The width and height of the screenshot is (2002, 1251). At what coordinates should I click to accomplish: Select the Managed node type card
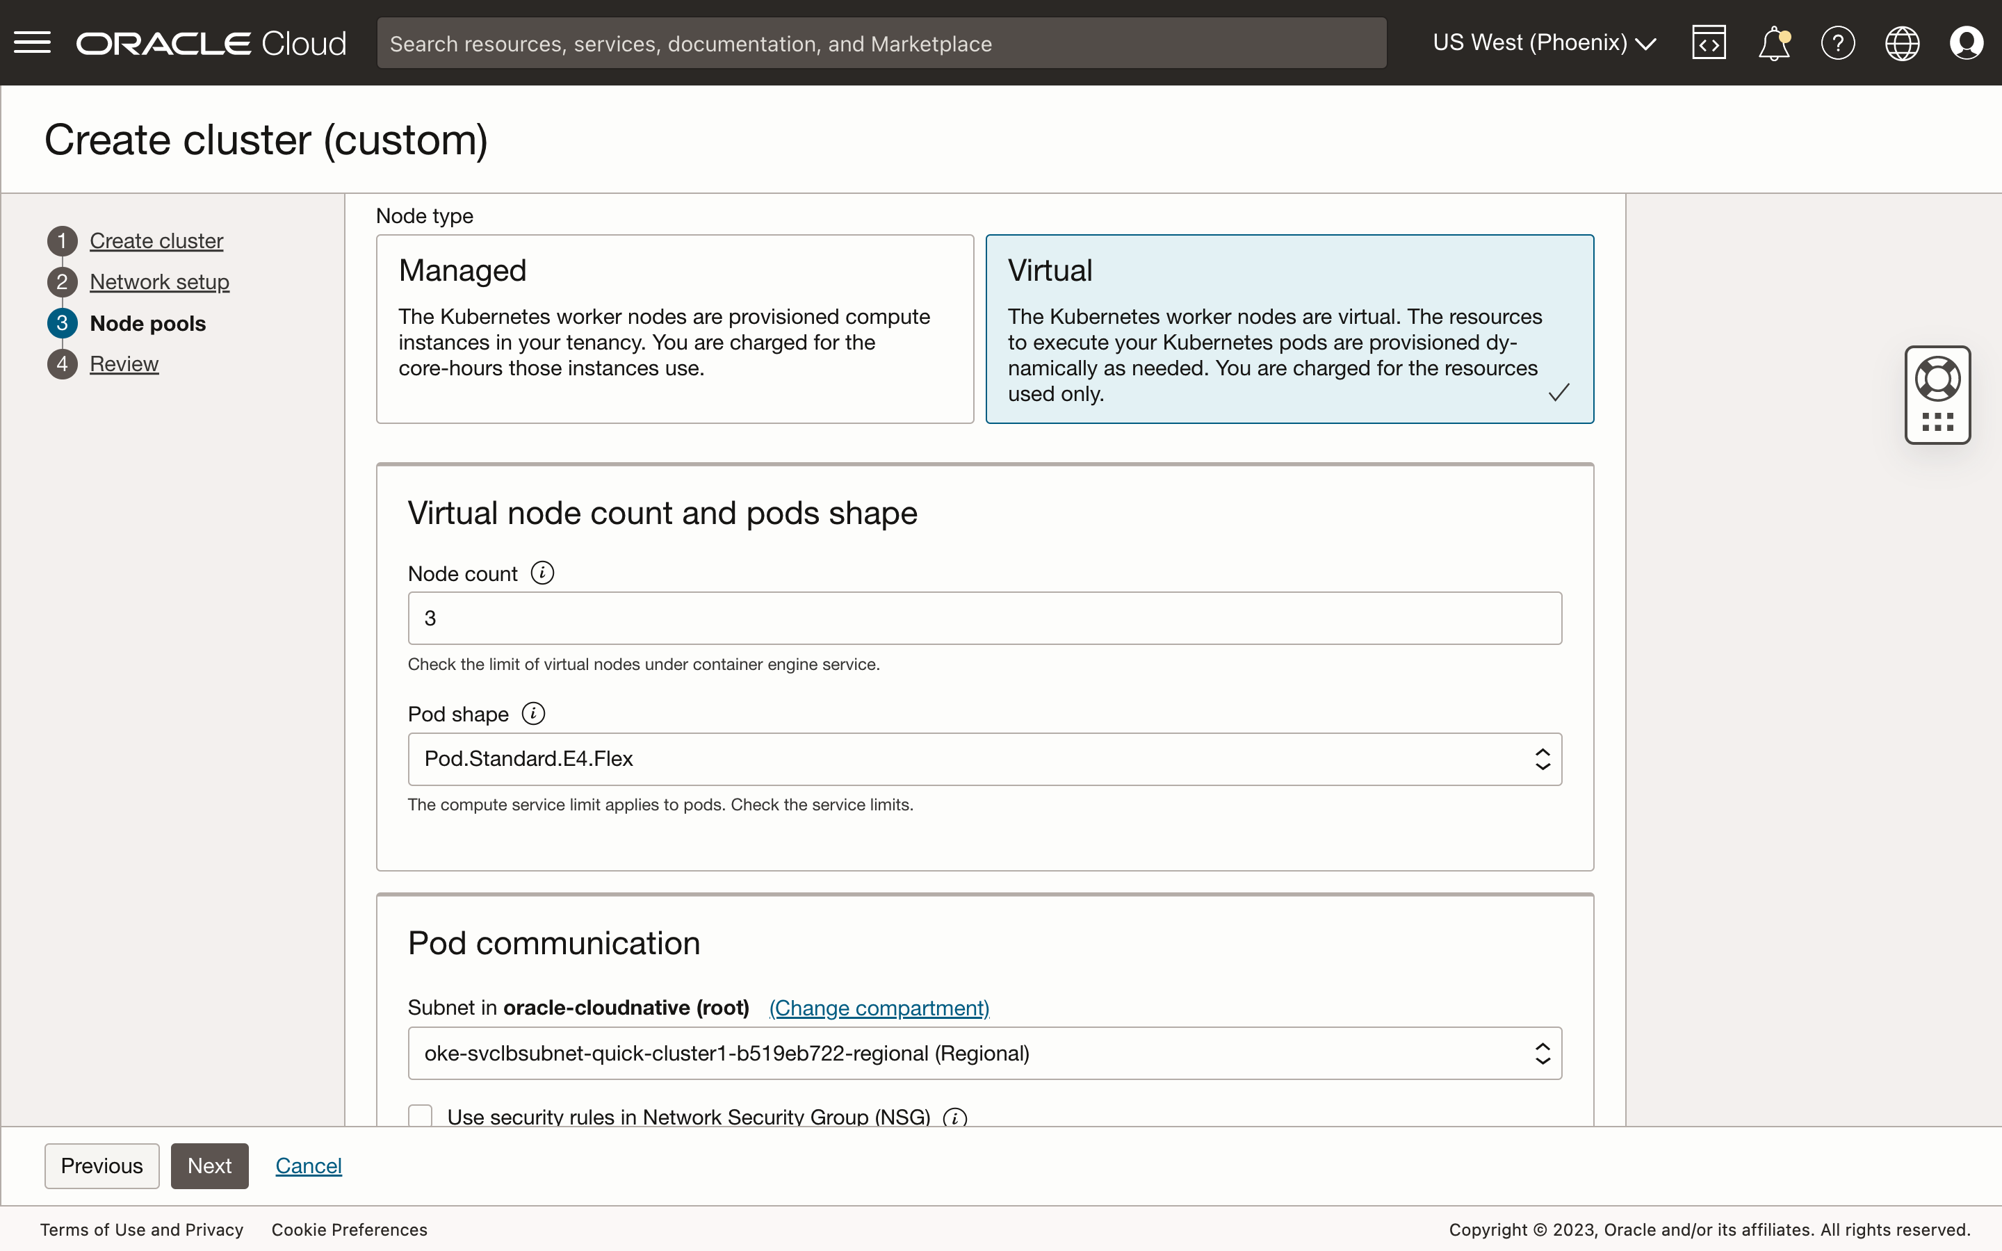point(674,329)
